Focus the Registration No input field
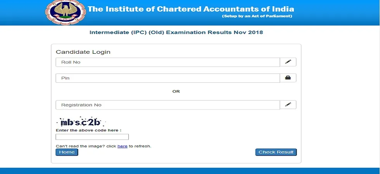This screenshot has width=380, height=174. 168,105
